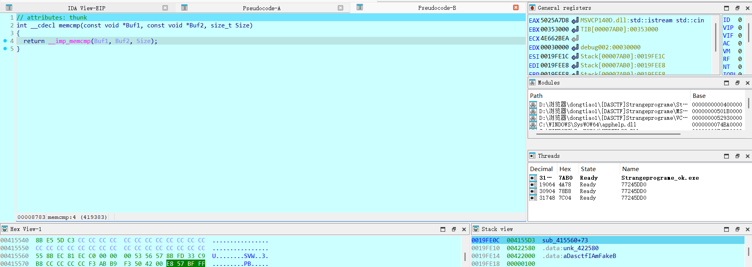Close the Pseudocode-A tab
Image resolution: width=752 pixels, height=267 pixels.
pos(340,8)
